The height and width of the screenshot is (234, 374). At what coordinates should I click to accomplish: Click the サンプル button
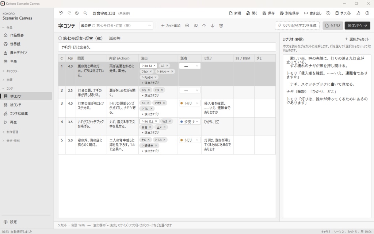pyautogui.click(x=343, y=13)
